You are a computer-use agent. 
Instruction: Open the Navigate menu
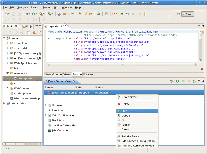[22, 7]
